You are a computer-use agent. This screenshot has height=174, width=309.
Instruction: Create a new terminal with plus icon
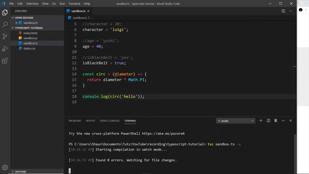(x=261, y=120)
